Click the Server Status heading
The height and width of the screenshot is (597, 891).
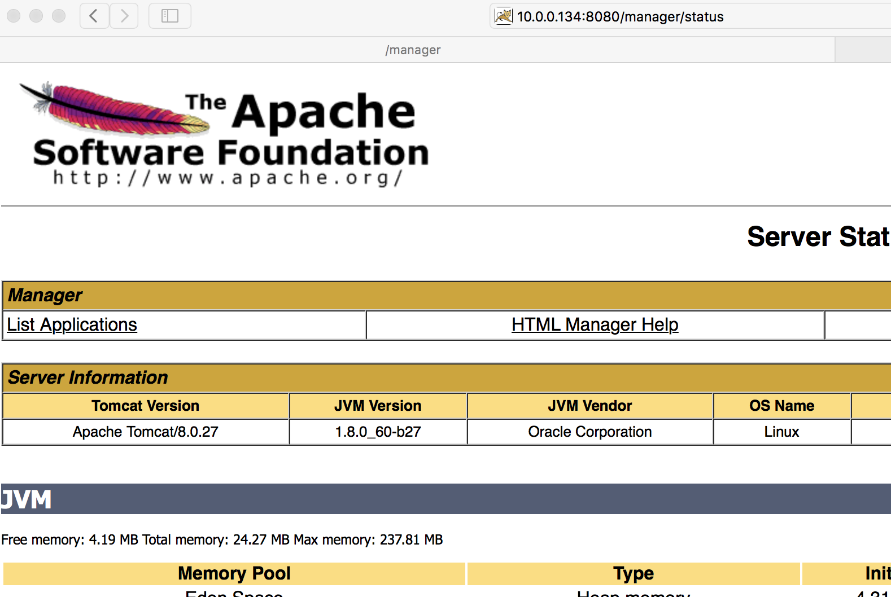pos(818,236)
